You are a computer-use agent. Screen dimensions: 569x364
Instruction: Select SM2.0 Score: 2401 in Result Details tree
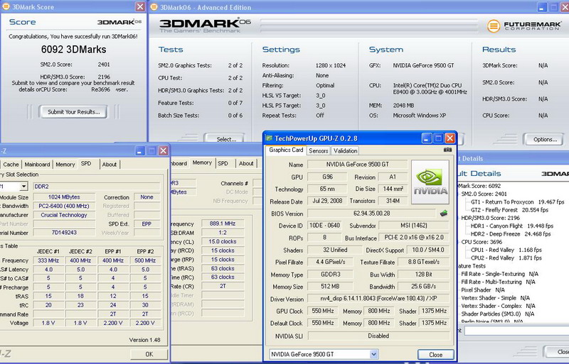pos(484,194)
